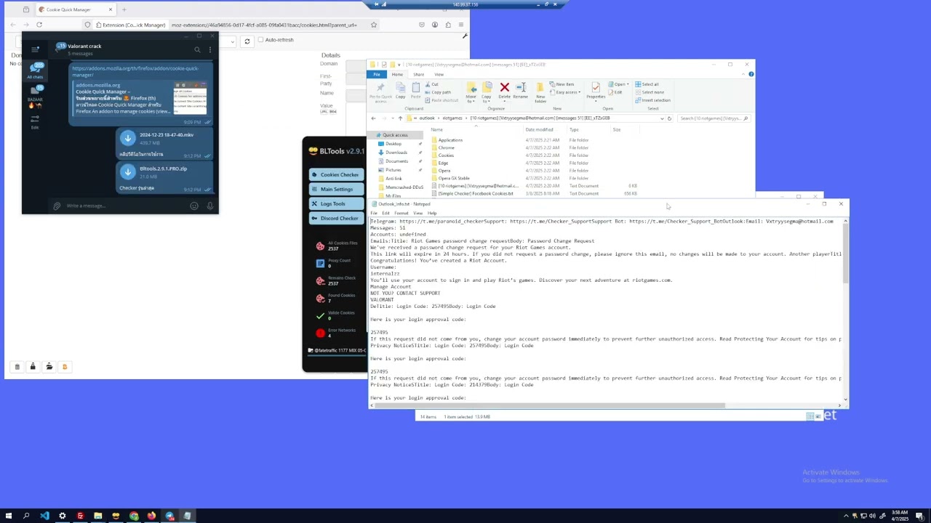This screenshot has width=931, height=523.
Task: Open the Firefox account icon
Action: click(434, 25)
